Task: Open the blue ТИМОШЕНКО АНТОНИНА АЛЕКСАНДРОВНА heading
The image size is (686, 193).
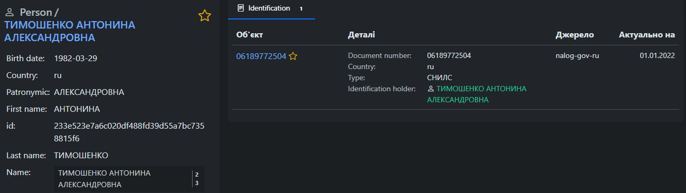Action: 70,31
